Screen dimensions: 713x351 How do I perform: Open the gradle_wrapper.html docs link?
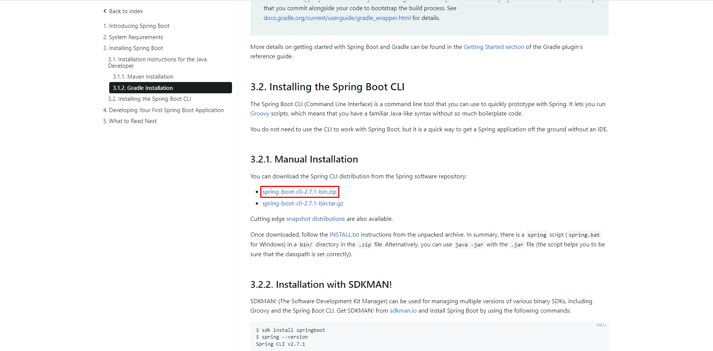(x=337, y=18)
